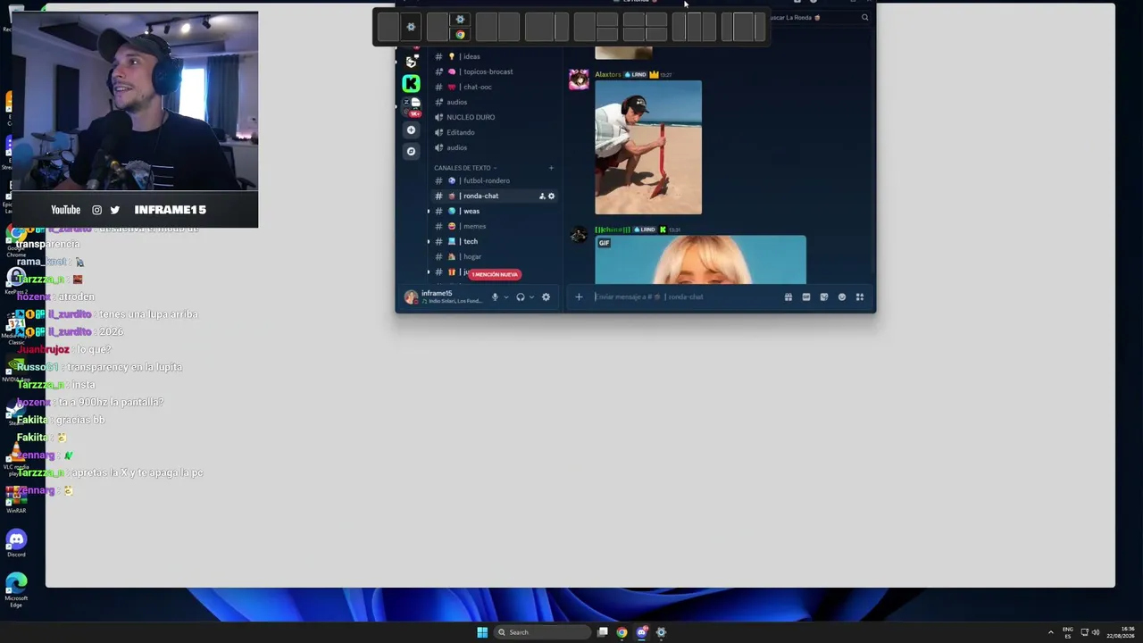1143x643 pixels.
Task: Open the weas channel
Action: [x=493, y=211]
